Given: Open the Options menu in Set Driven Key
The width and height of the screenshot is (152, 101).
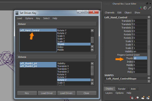Looking at the screenshot, I should [x=29, y=18].
